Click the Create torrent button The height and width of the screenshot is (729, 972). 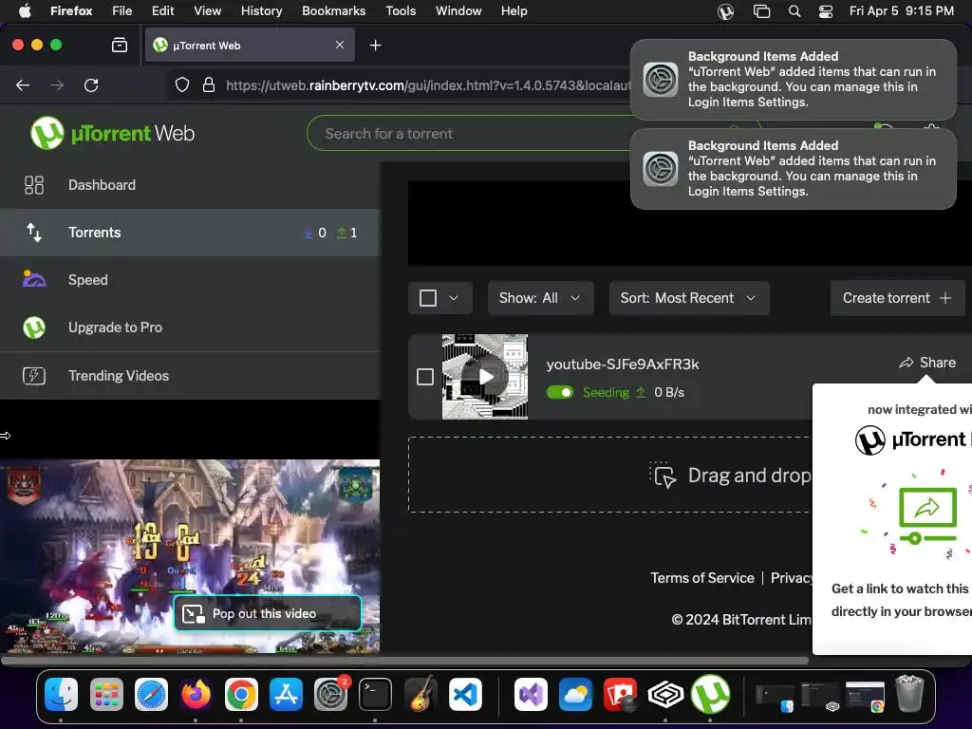897,298
